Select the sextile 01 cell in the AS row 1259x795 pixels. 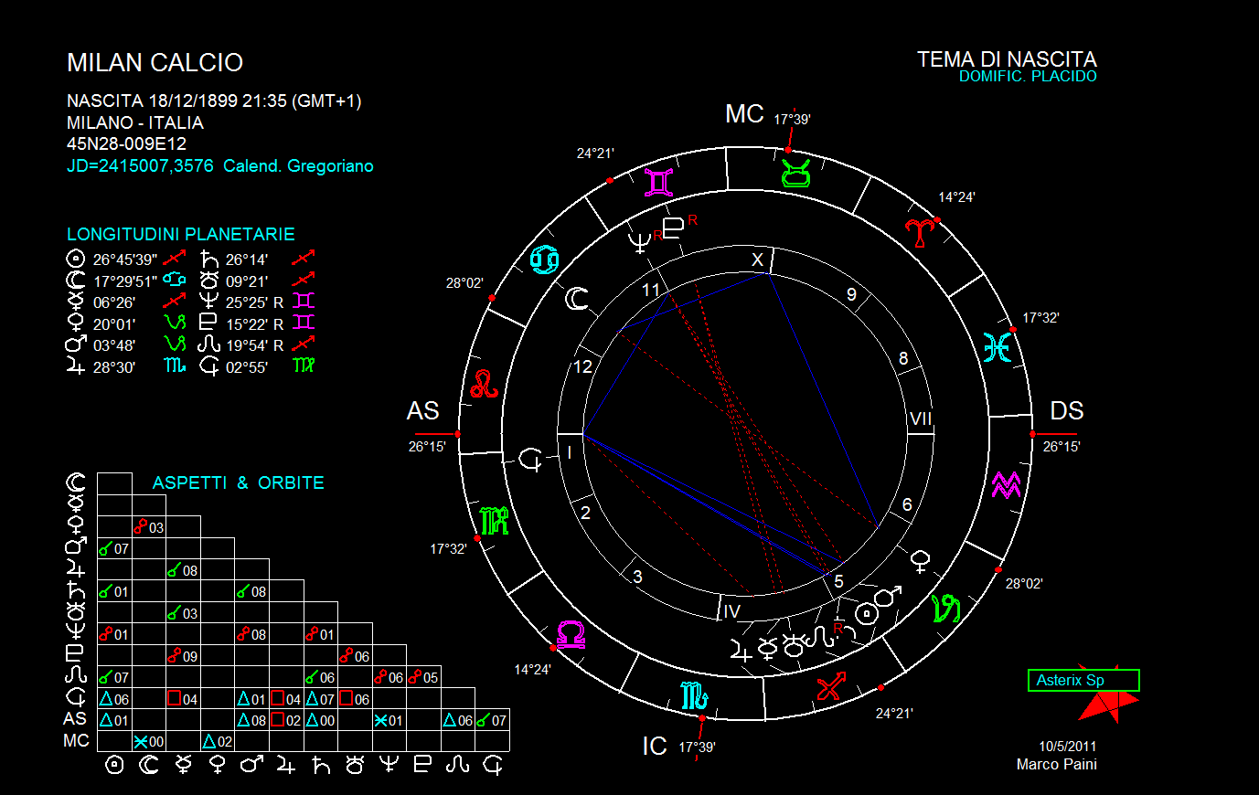[x=389, y=720]
